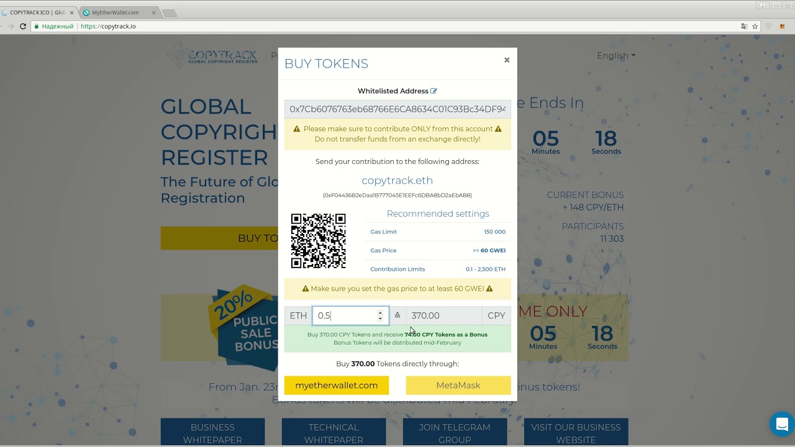This screenshot has width=795, height=447.
Task: Open the copytrack.eth address link
Action: tap(397, 181)
